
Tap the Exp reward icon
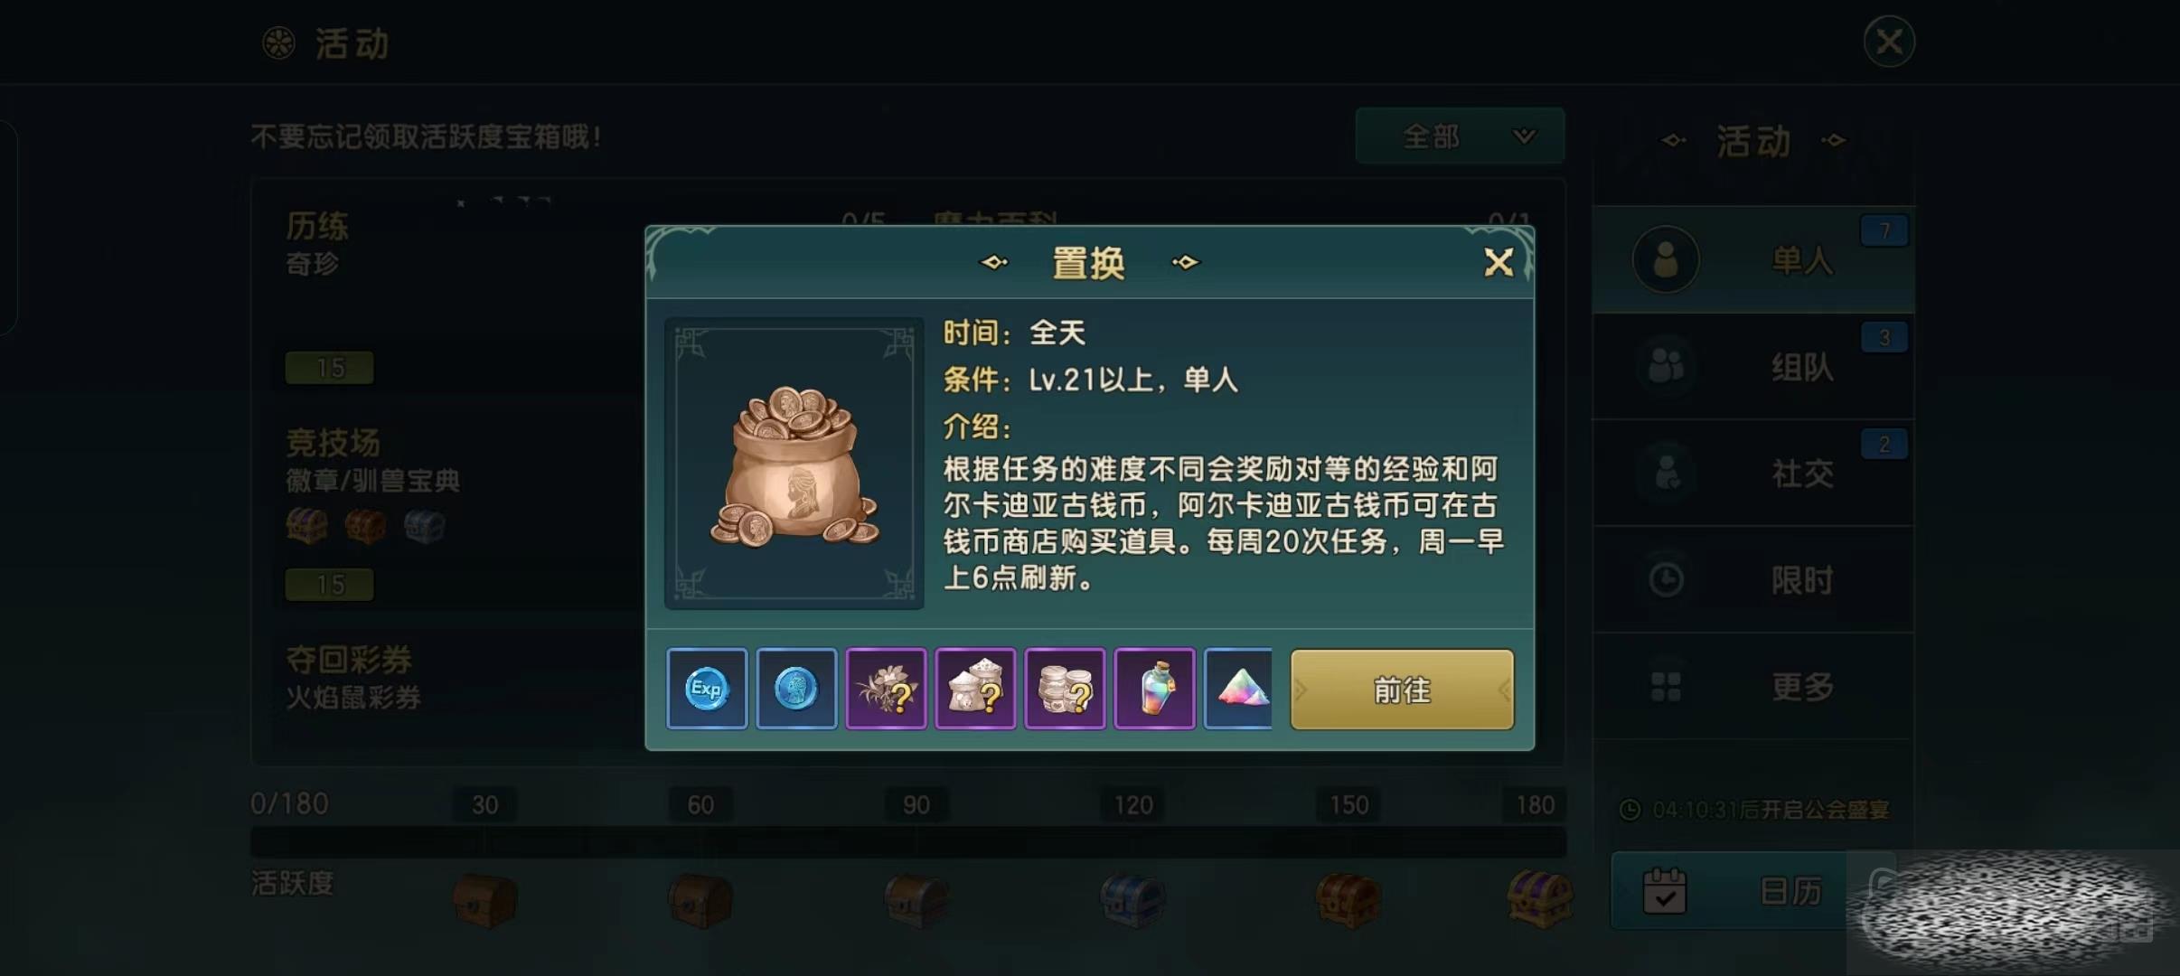pos(707,689)
